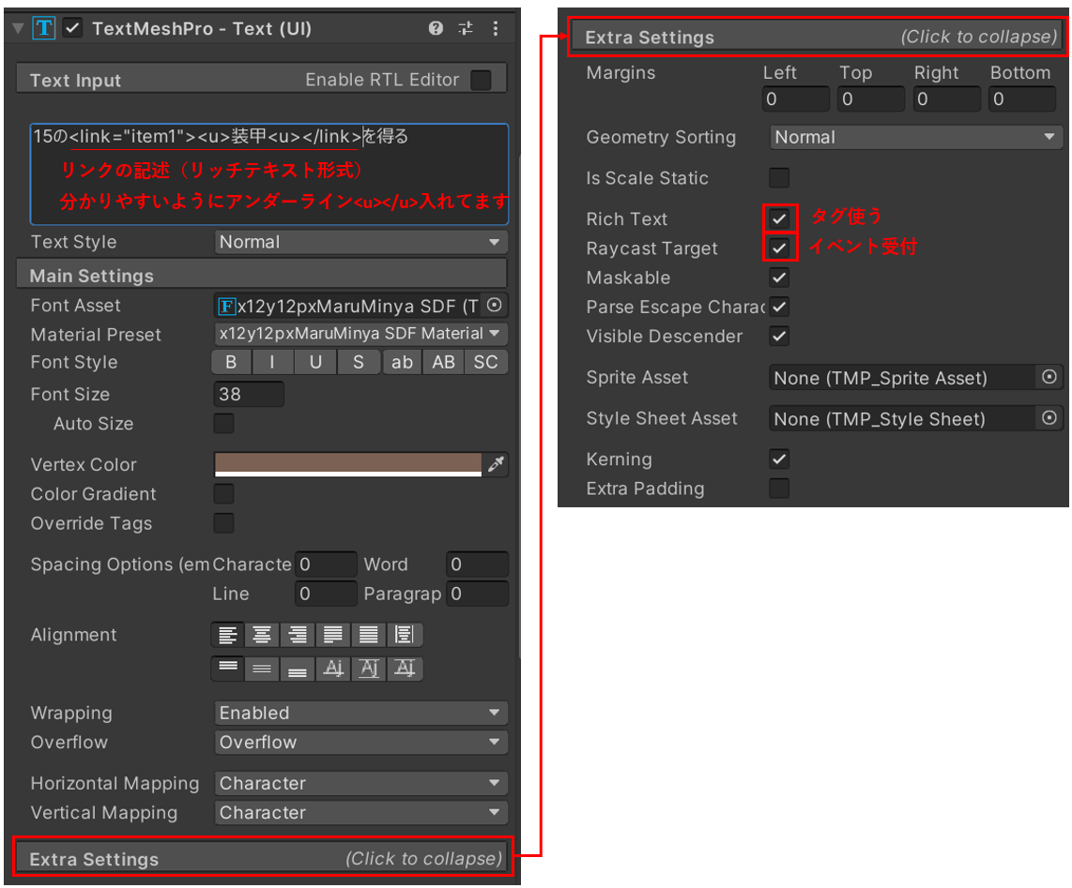Click the Font Size input field showing 38
This screenshot has width=1072, height=888.
pyautogui.click(x=249, y=394)
